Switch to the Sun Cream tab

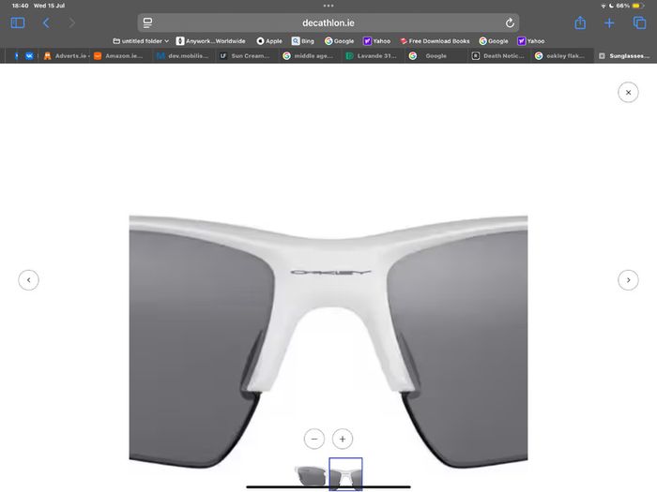point(246,55)
